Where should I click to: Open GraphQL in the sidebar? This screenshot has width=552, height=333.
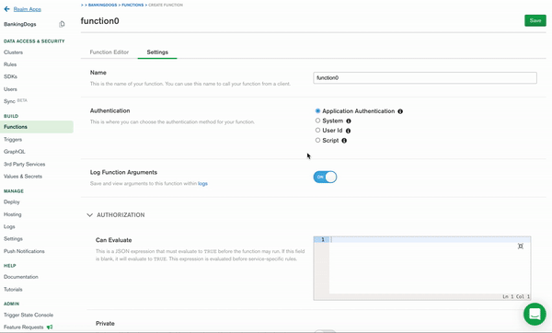click(15, 152)
